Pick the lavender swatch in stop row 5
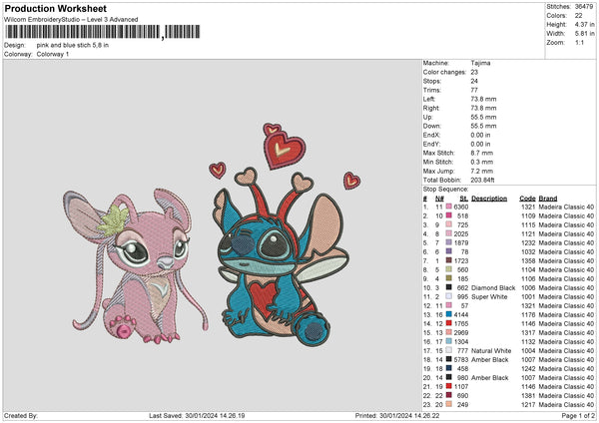This screenshot has height=423, width=599. (x=449, y=242)
